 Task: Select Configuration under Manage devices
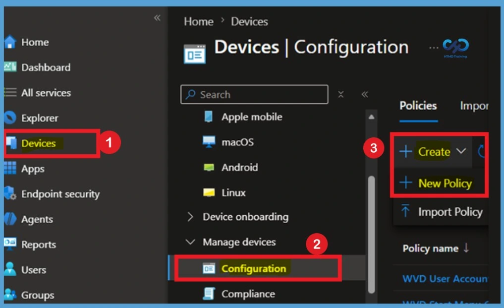(x=254, y=268)
